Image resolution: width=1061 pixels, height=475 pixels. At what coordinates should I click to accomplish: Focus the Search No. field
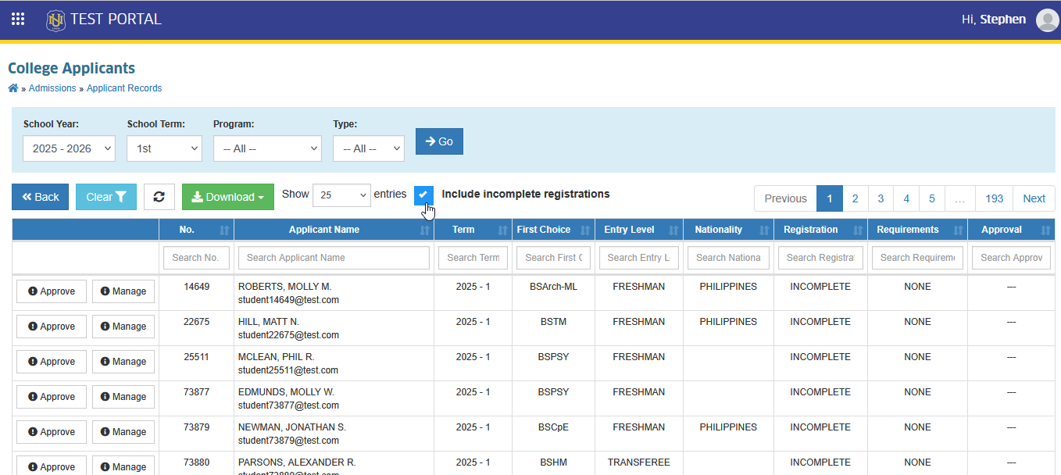click(x=196, y=258)
